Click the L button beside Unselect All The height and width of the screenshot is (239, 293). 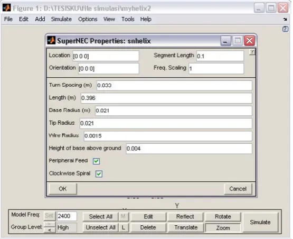point(123,227)
